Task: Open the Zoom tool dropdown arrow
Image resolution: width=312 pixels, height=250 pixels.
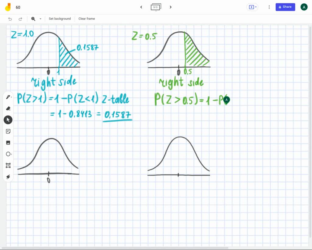Action: tap(40, 19)
